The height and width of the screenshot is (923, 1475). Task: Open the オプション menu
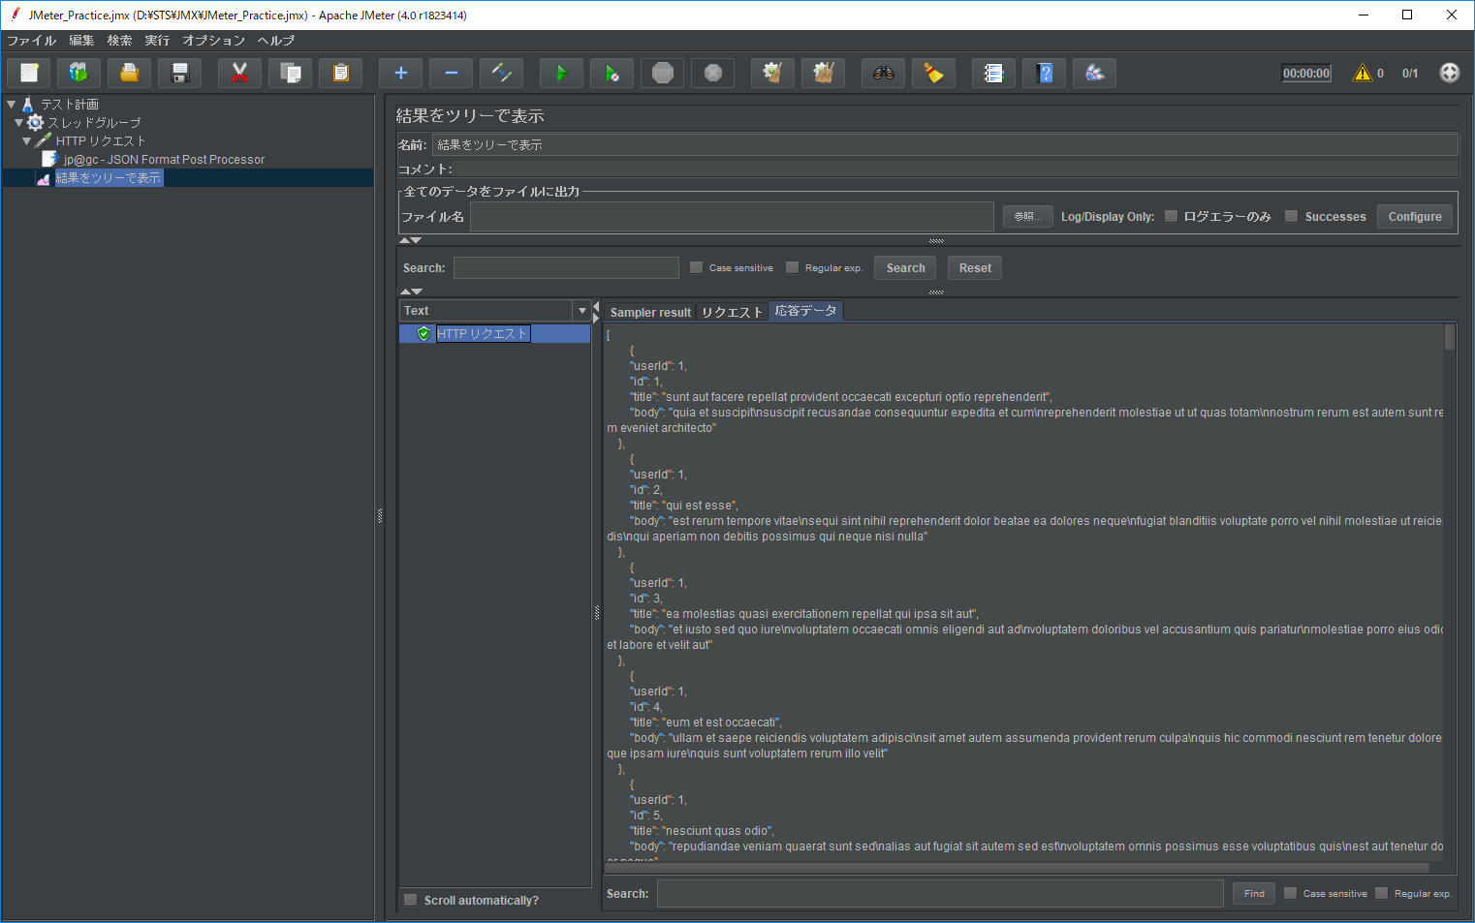coord(212,41)
